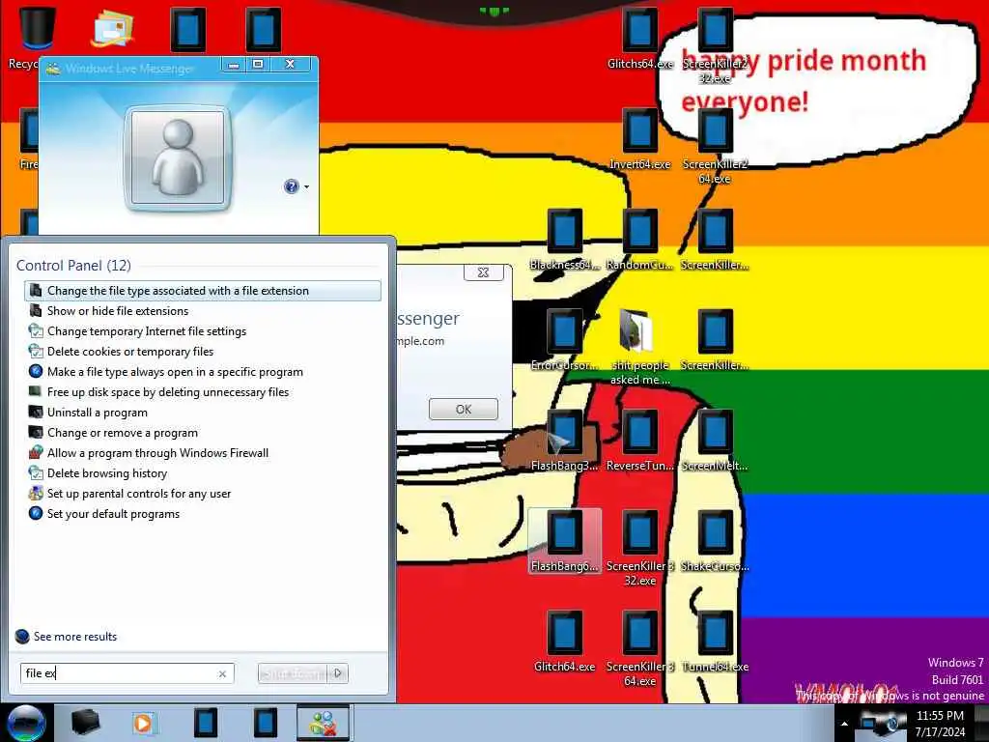Select highlighted FlashBang6... desktop icon
Screen dimensions: 989x742
point(564,541)
